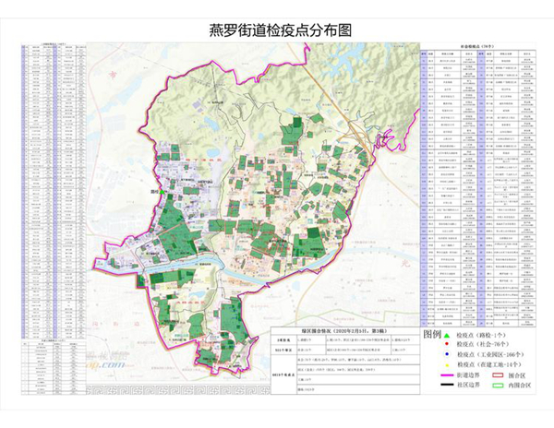Click the magenta 街道边界 line swatch

(447, 375)
